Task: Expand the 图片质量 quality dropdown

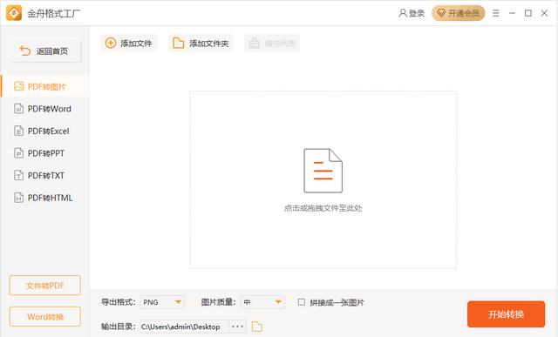Action: [x=262, y=302]
